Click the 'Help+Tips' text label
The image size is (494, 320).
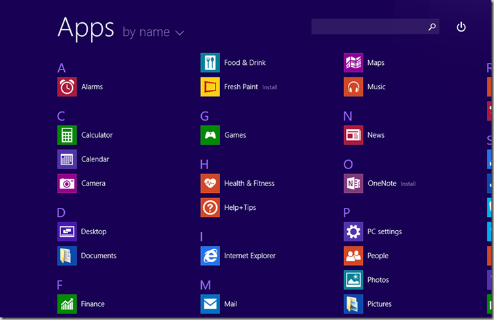click(x=240, y=207)
